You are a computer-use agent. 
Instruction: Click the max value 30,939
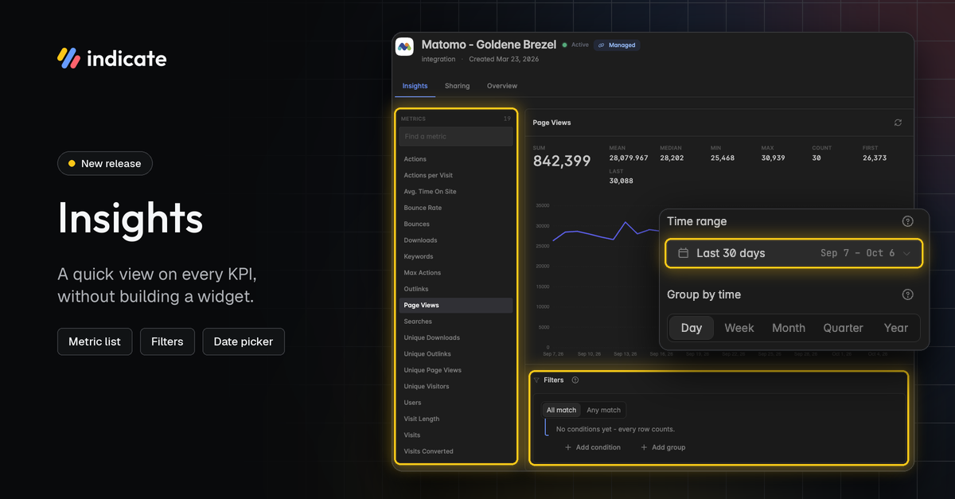pyautogui.click(x=773, y=158)
